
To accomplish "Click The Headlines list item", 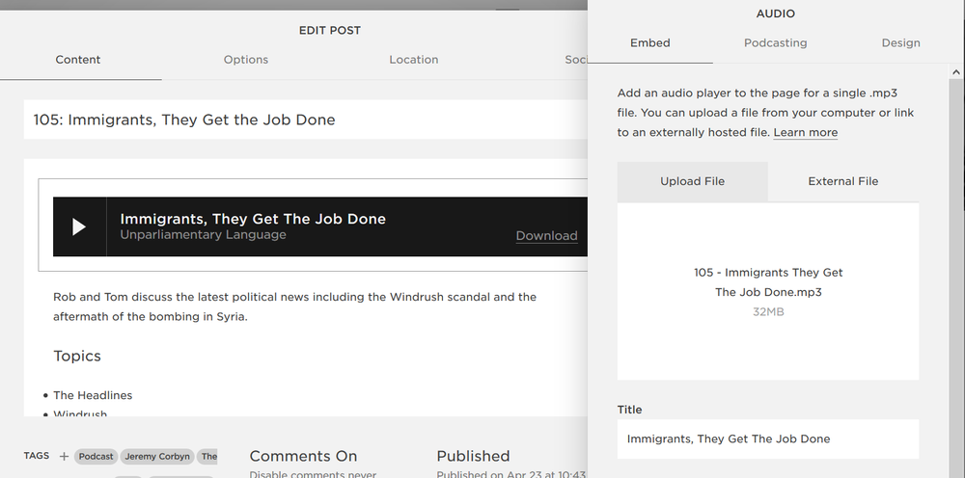I will (x=93, y=395).
